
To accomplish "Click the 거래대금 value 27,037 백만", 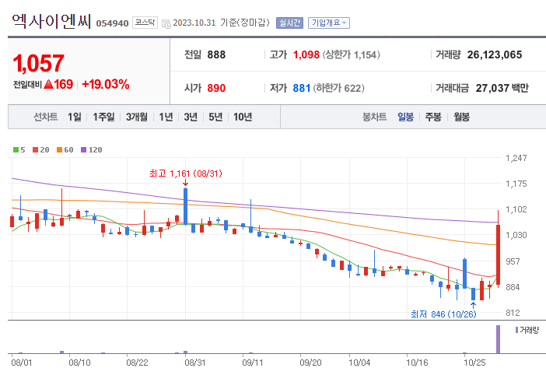I will point(502,88).
